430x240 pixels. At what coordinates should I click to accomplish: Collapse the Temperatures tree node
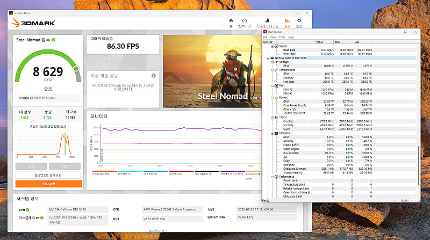click(273, 70)
